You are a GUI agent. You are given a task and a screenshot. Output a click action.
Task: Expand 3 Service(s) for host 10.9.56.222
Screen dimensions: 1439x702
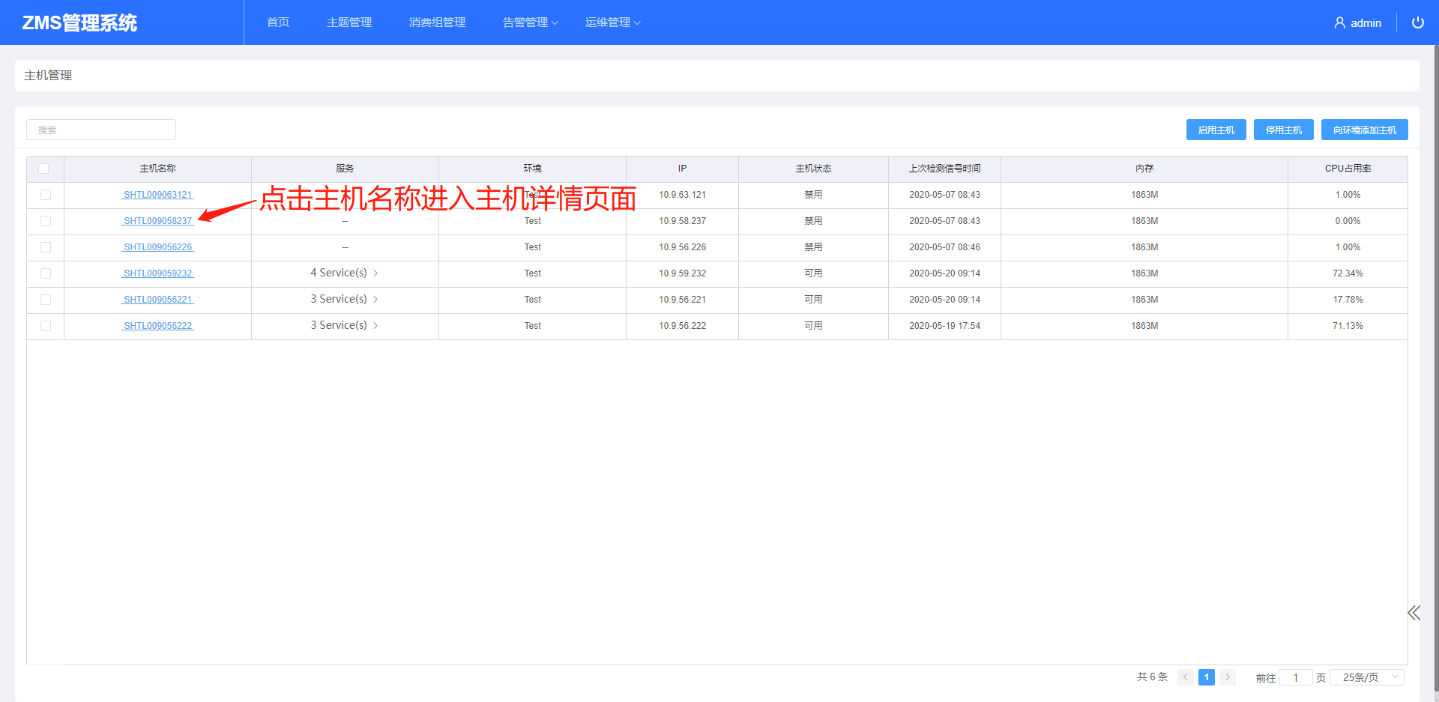345,325
